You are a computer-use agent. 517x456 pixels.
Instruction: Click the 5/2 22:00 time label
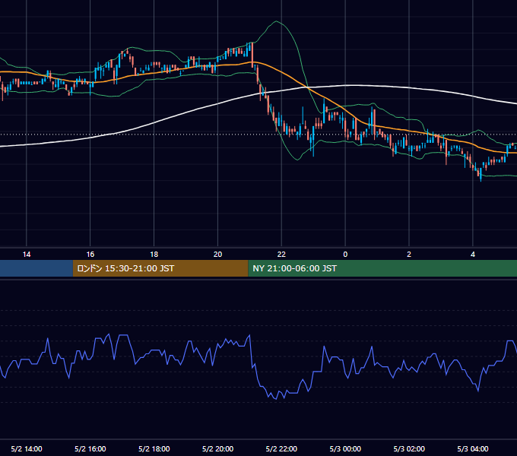pyautogui.click(x=281, y=448)
